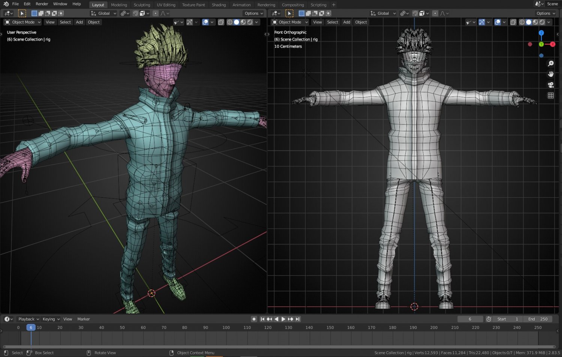
Task: Open Options dropdown in left viewport
Action: 254,13
